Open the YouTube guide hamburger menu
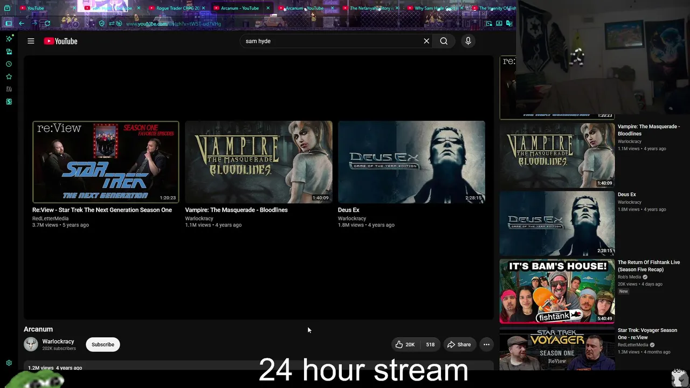The height and width of the screenshot is (388, 690). click(x=31, y=41)
